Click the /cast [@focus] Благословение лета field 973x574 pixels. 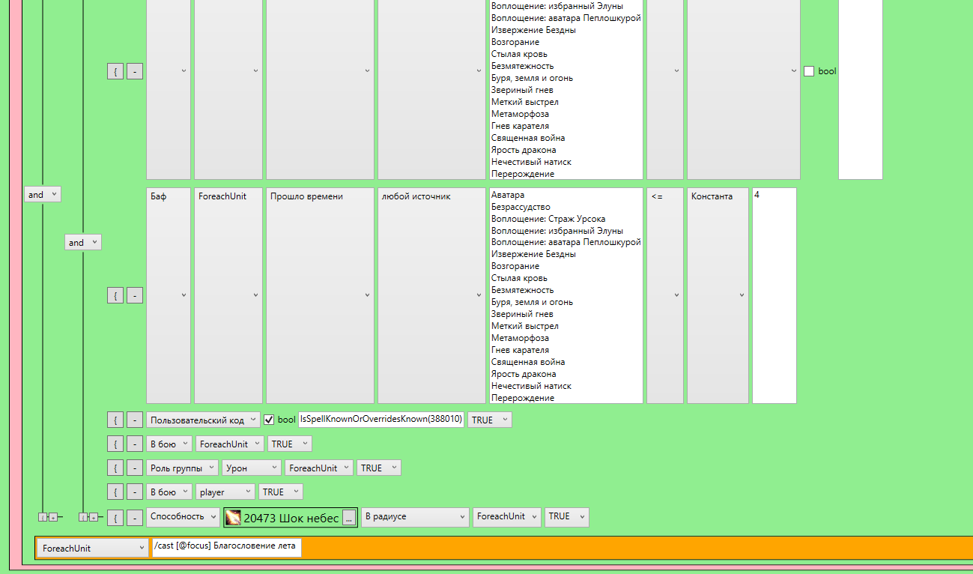[226, 547]
